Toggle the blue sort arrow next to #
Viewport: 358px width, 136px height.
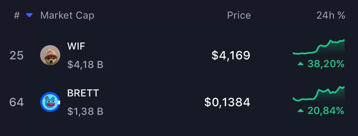pyautogui.click(x=29, y=15)
